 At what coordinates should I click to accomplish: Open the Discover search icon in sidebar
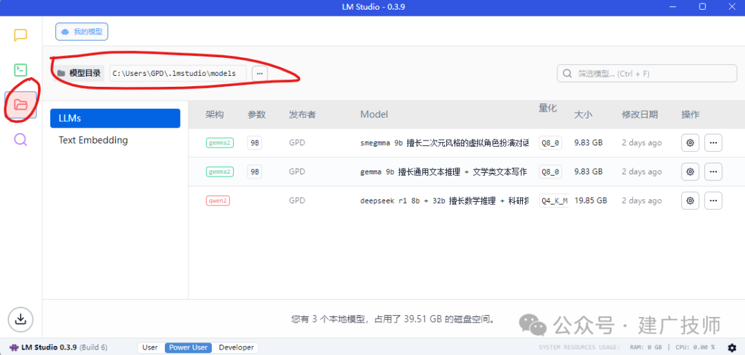[21, 139]
